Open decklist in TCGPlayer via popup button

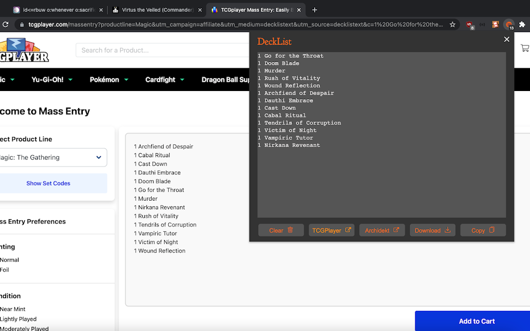pyautogui.click(x=331, y=230)
